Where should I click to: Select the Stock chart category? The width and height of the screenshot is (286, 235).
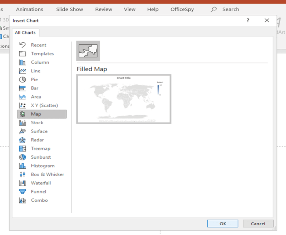click(x=38, y=123)
